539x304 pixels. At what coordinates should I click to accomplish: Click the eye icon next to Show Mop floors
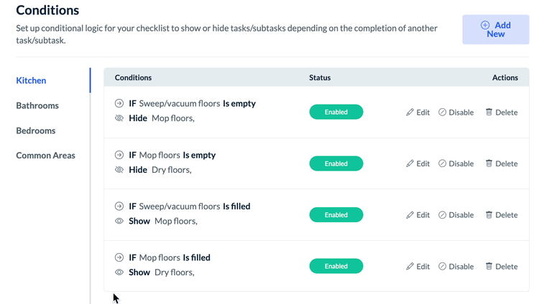(x=119, y=221)
